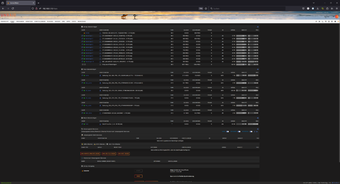The height and width of the screenshot is (184, 340).
Task: Click the used-space bar of Datenträger 10
Action: (x=241, y=62)
